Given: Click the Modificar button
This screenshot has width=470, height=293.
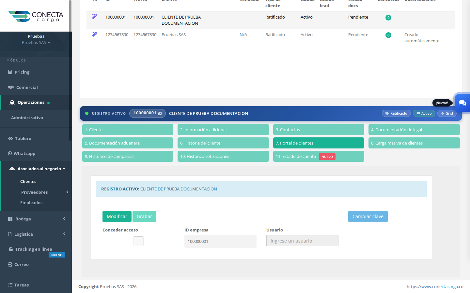Looking at the screenshot, I should (117, 216).
